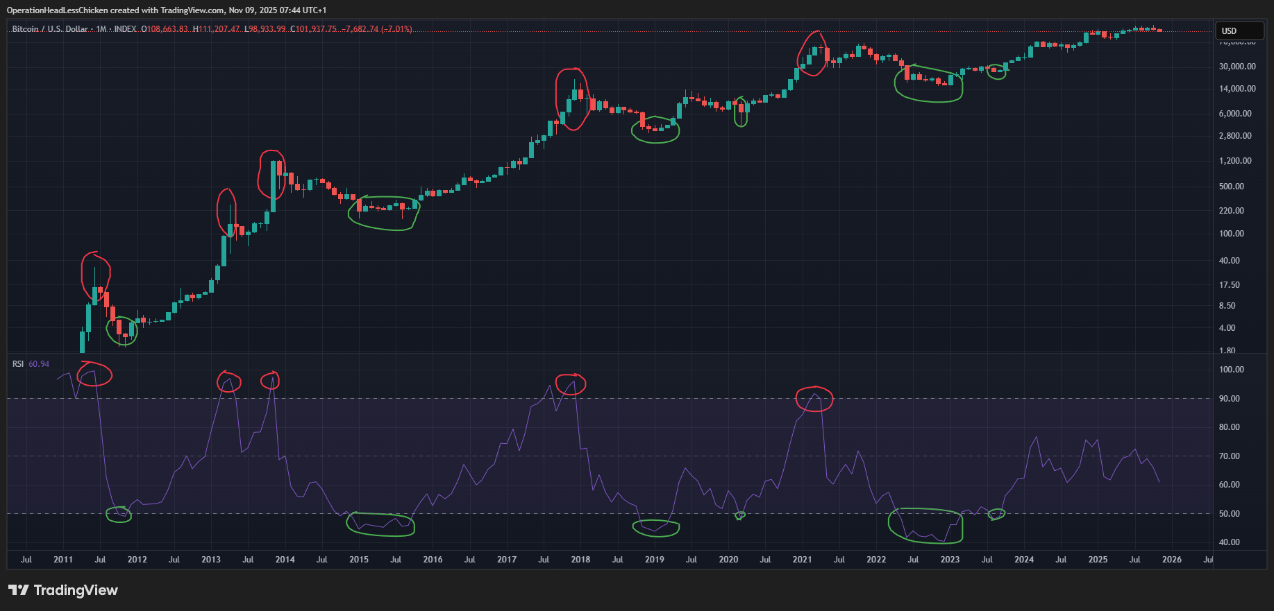
Task: Click the closing price C101,937.75 value
Action: 314,29
